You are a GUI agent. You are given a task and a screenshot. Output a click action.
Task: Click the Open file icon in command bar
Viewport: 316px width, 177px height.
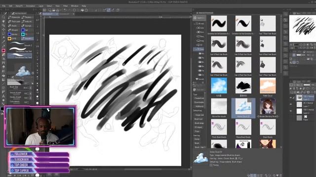(x=54, y=10)
